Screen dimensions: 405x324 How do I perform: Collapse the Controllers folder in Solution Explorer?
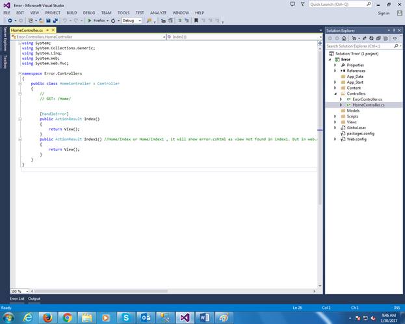(335, 93)
